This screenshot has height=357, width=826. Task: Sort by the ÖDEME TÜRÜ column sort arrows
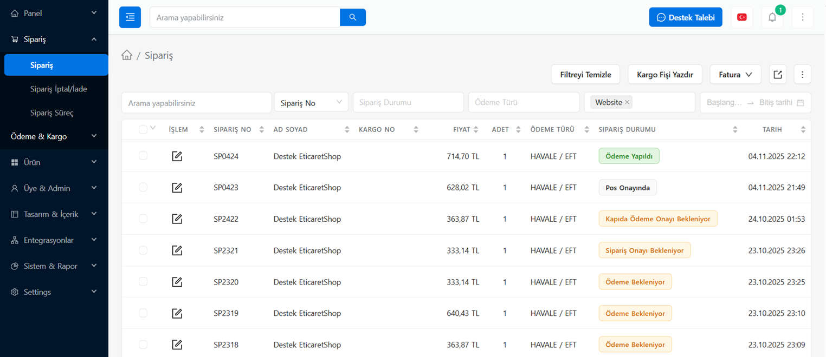587,130
